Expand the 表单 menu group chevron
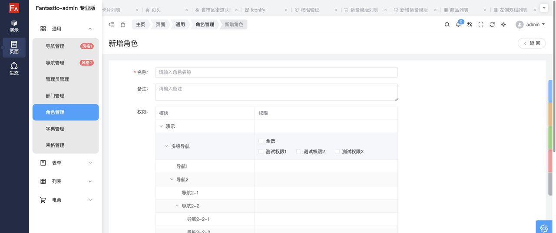Viewport: 556px width, 233px height. [90, 163]
